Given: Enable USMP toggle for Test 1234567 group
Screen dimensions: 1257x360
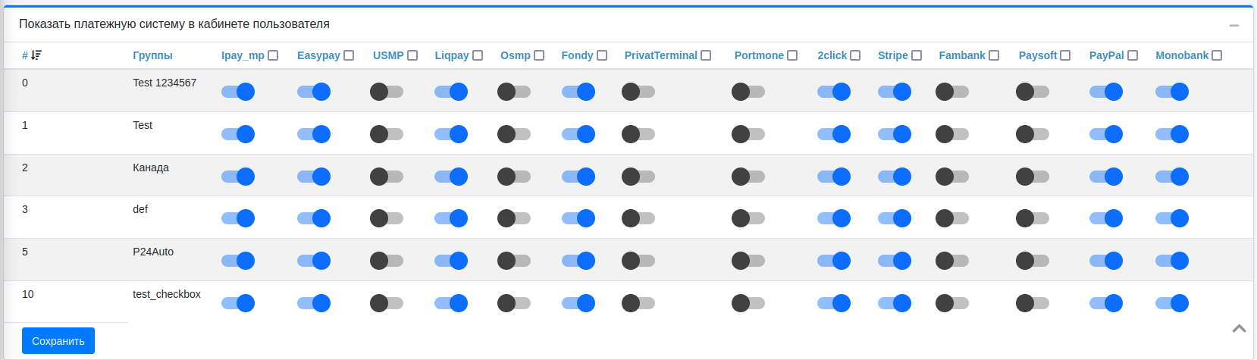Looking at the screenshot, I should [x=387, y=92].
